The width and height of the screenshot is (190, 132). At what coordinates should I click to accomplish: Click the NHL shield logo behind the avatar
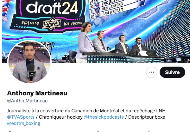[x=46, y=45]
